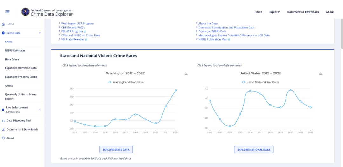
Task: Open the Washington UCR Program link
Action: [77, 23]
